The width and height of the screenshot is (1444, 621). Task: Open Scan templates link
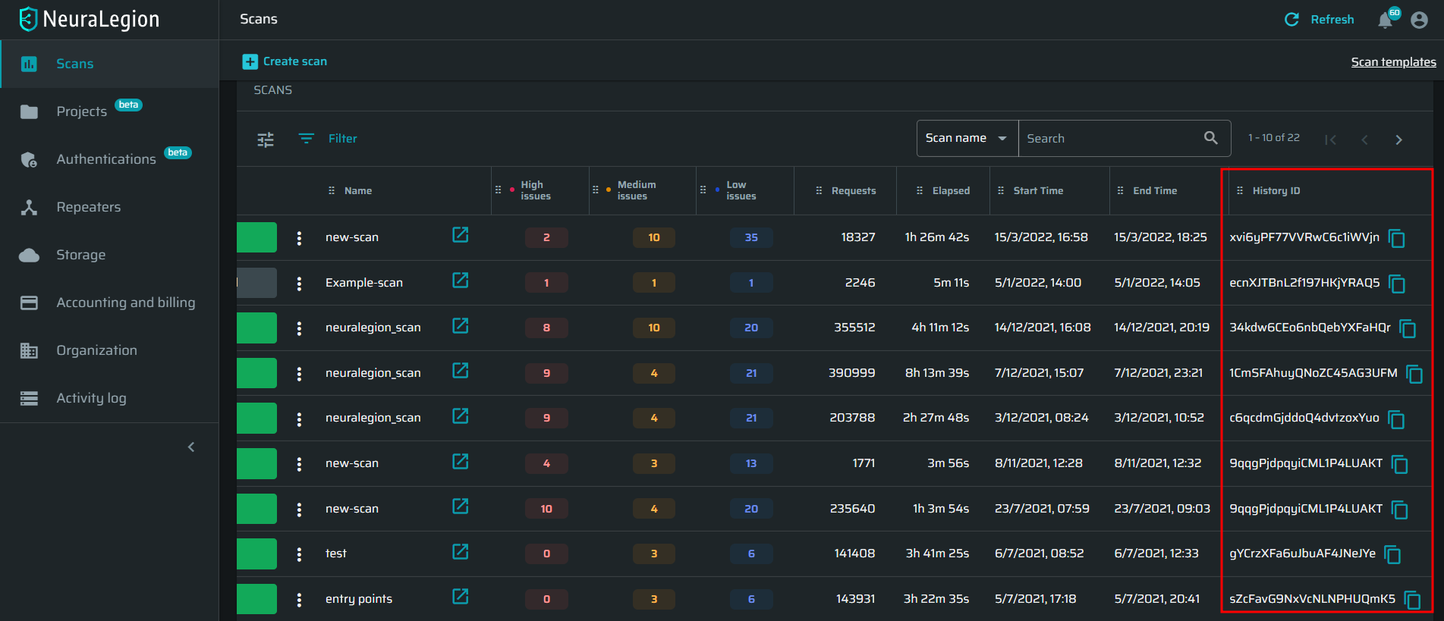click(1393, 62)
